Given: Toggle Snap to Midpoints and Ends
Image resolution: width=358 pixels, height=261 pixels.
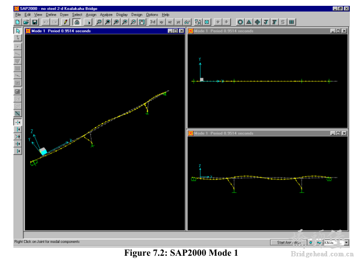Looking at the screenshot, I should coord(18,129).
